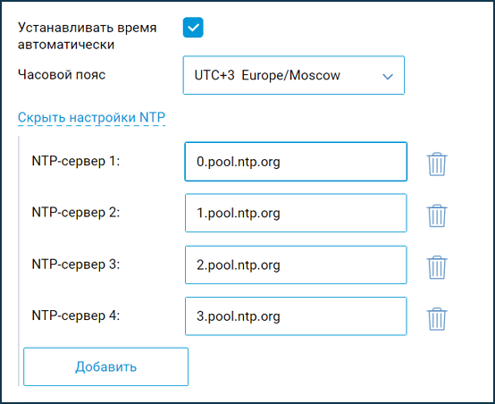Screen dimensions: 495x404
Task: Click the 'NTP-сервер 2:' label
Action: (76, 213)
